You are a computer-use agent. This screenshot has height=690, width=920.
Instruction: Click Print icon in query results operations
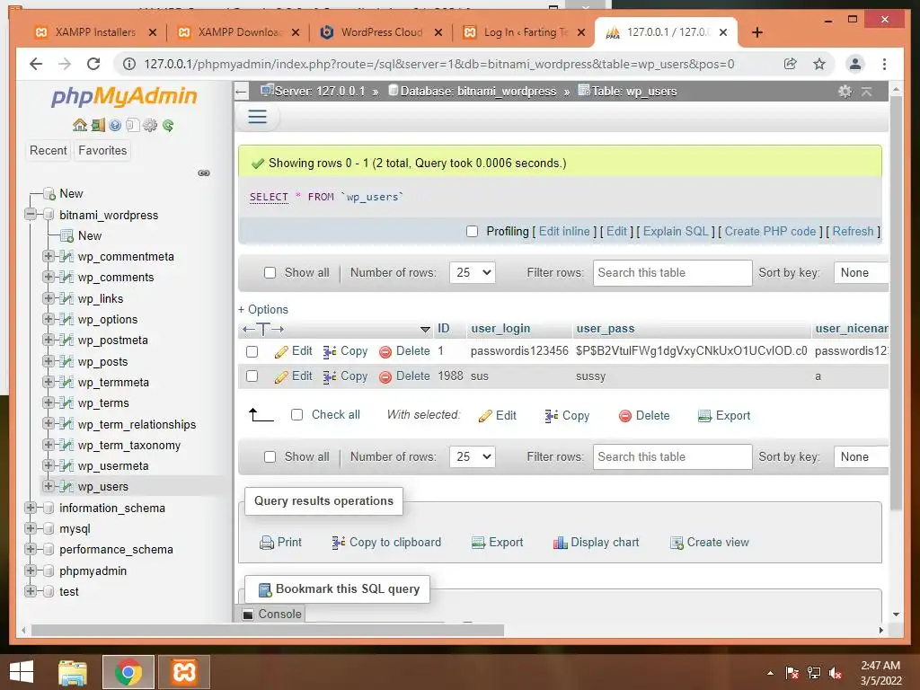tap(266, 543)
